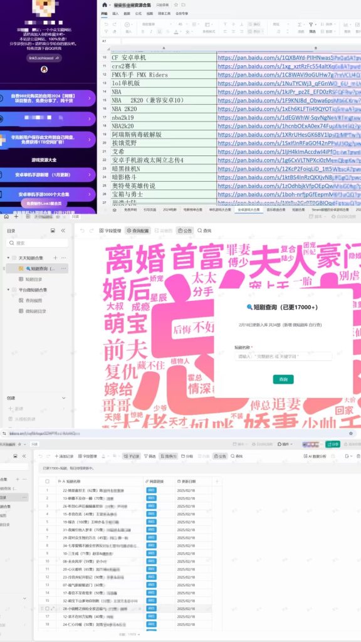
Task: Switch to 单机游戏大合集 sheet tab
Action: pos(219,209)
